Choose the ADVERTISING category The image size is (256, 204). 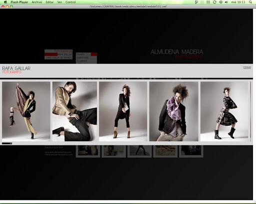point(82,58)
